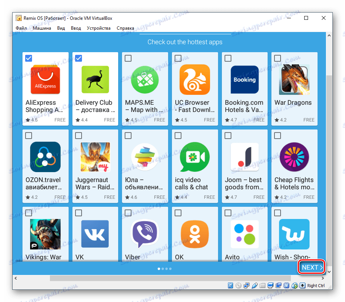Viewport: 345px width, 302px height.
Task: Click the Delivery Club ostrich icon
Action: [95, 80]
